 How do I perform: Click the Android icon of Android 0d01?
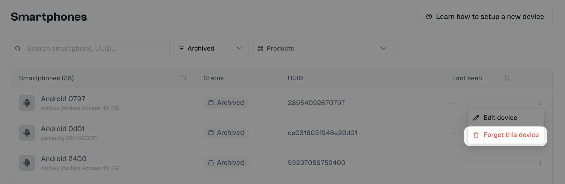(x=27, y=133)
